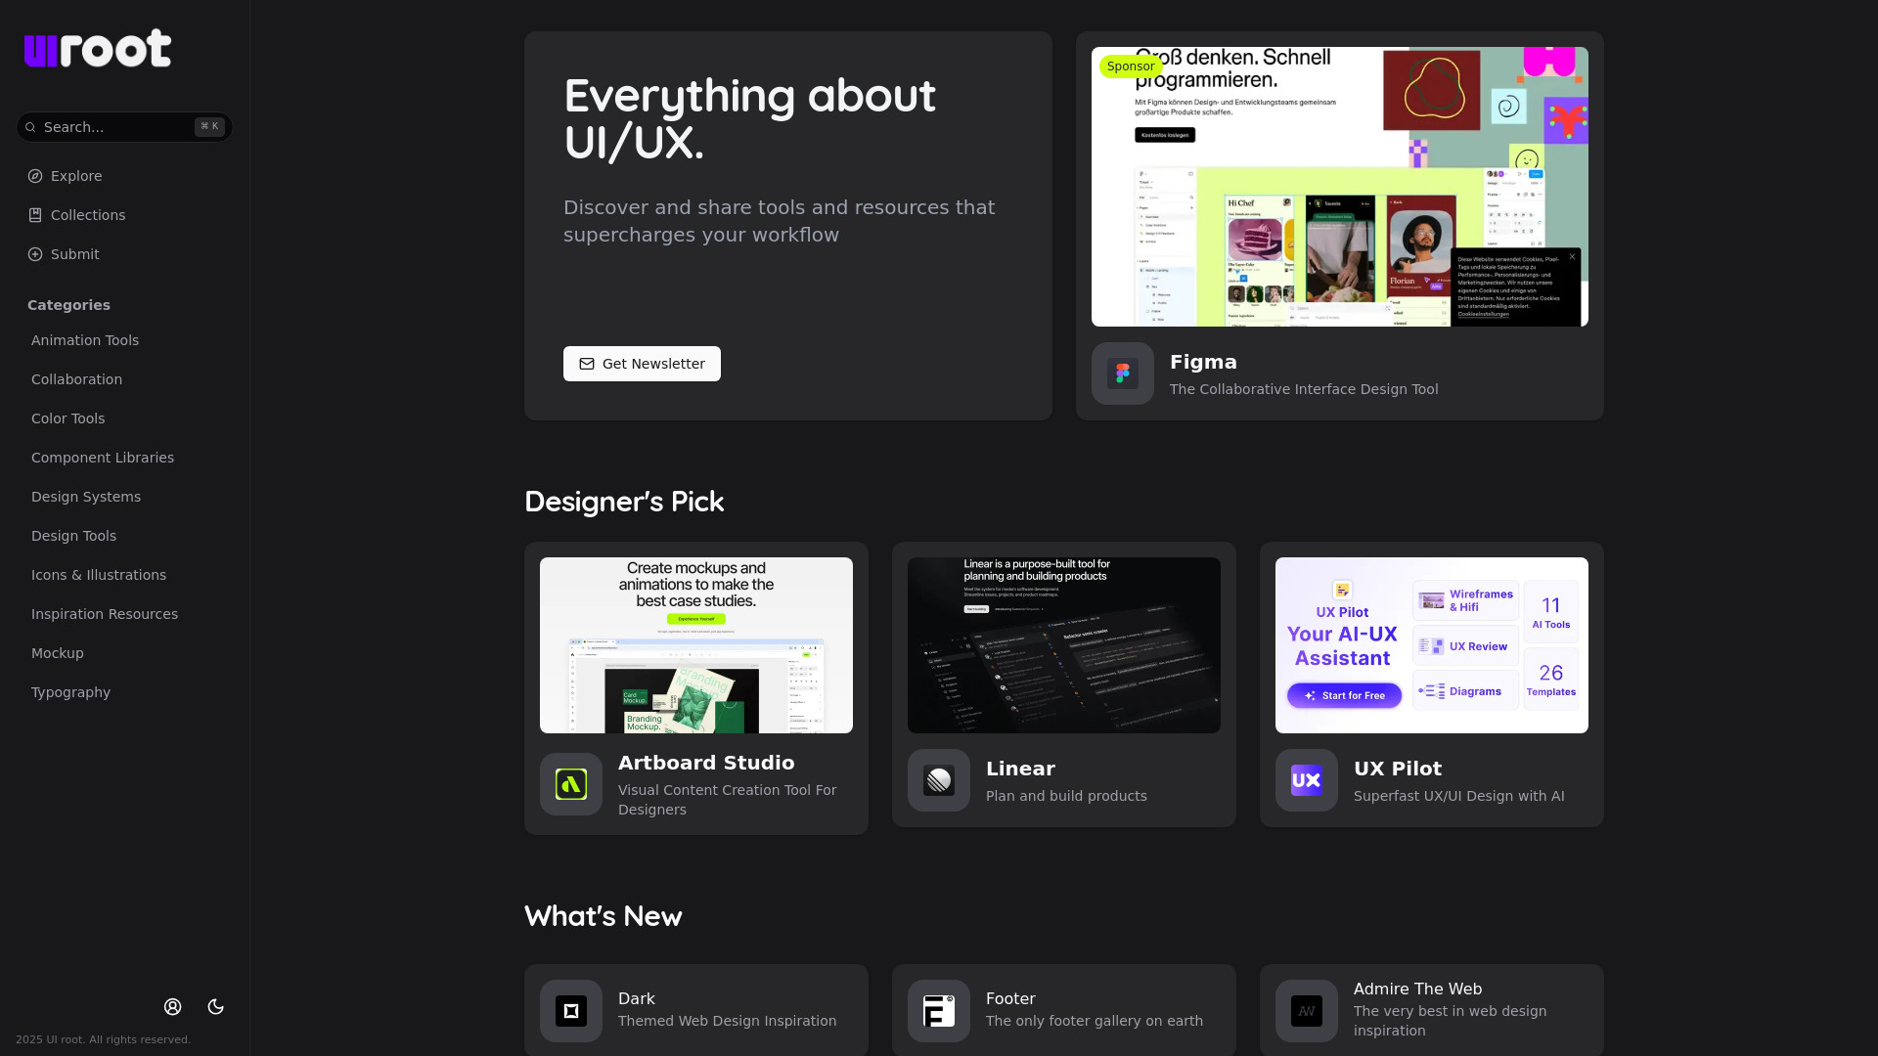
Task: Click the UI root logo
Action: coord(98,48)
